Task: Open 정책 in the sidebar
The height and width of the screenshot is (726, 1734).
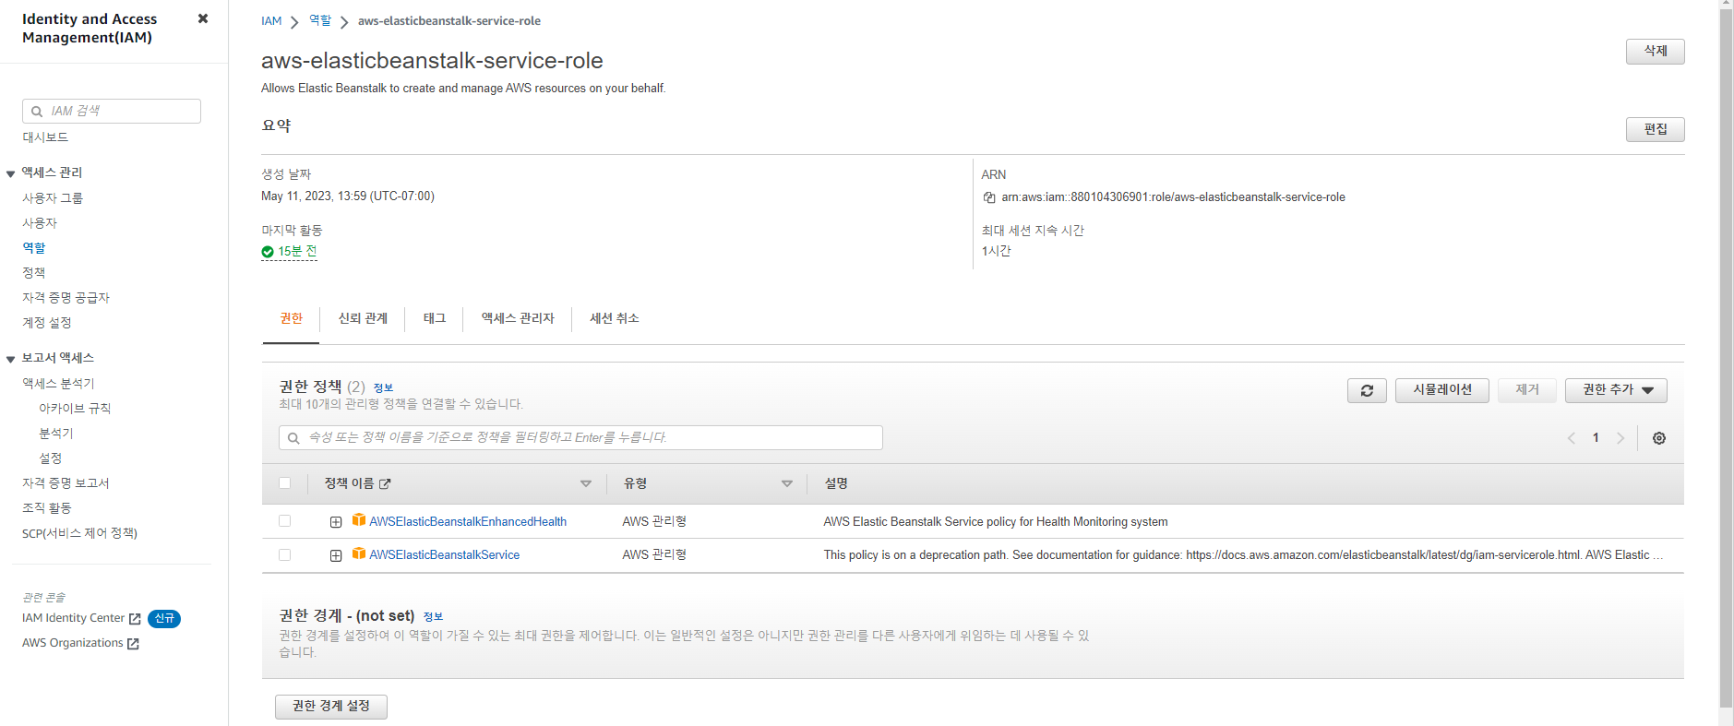Action: (34, 273)
